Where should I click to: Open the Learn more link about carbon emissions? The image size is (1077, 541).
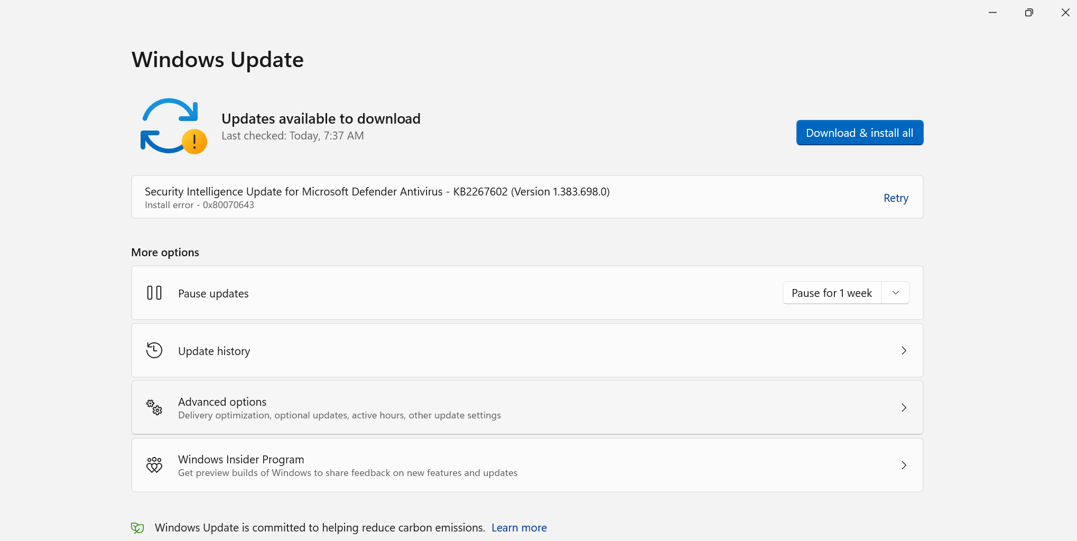click(519, 527)
